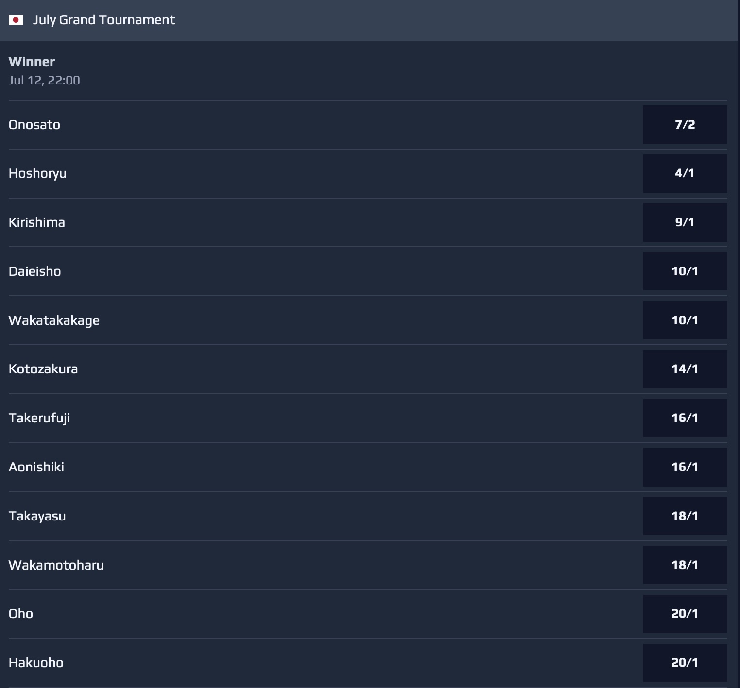Click the Hoshoryu wrestler name
Screen dimensions: 740x688
(x=37, y=174)
